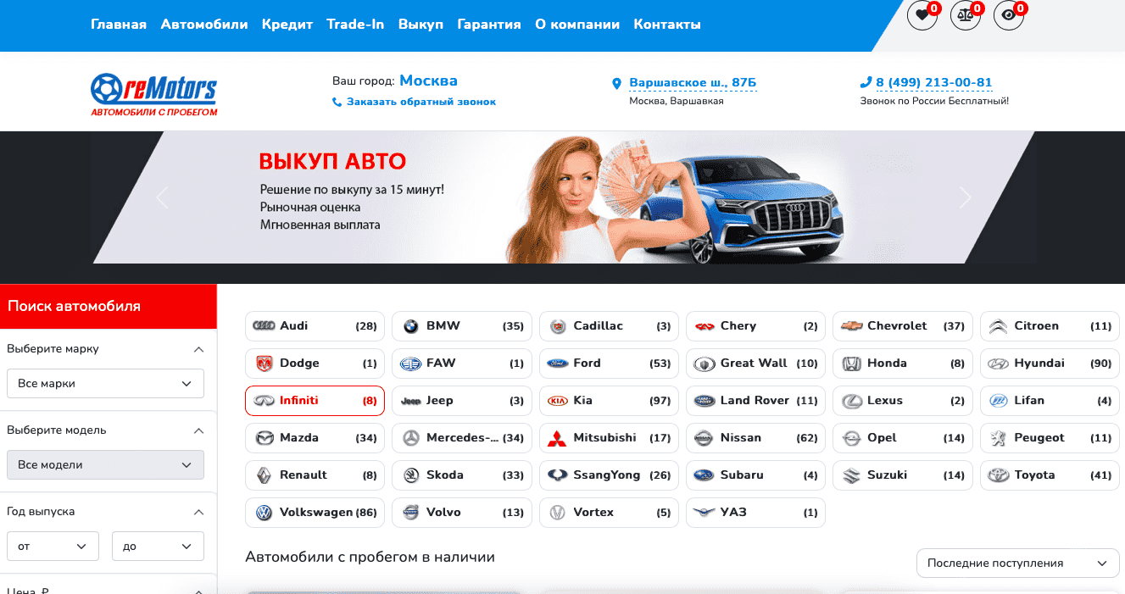Viewport: 1125px width, 594px height.
Task: Click the phone handset icon next to the number
Action: tap(866, 82)
